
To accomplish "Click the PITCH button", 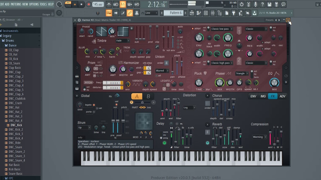I will [x=88, y=83].
